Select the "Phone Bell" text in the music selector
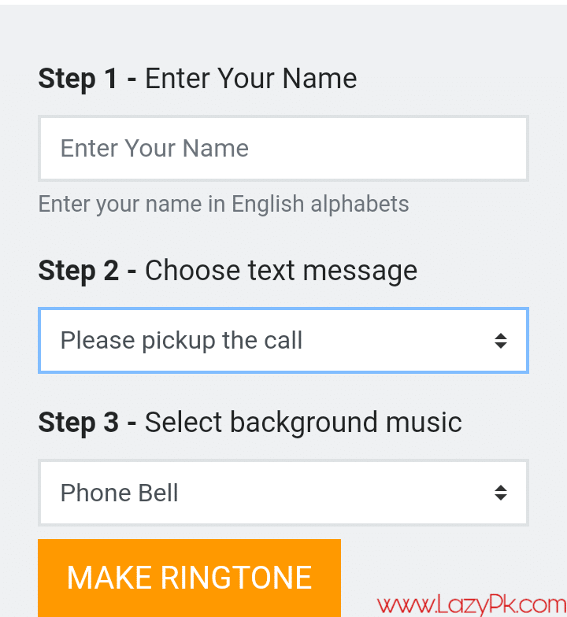The height and width of the screenshot is (617, 567). pos(120,493)
